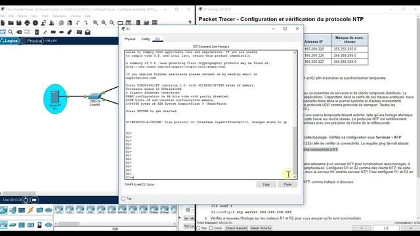
Task: Open the Extensions menu in Packet Tracer
Action: pyautogui.click(x=59, y=16)
